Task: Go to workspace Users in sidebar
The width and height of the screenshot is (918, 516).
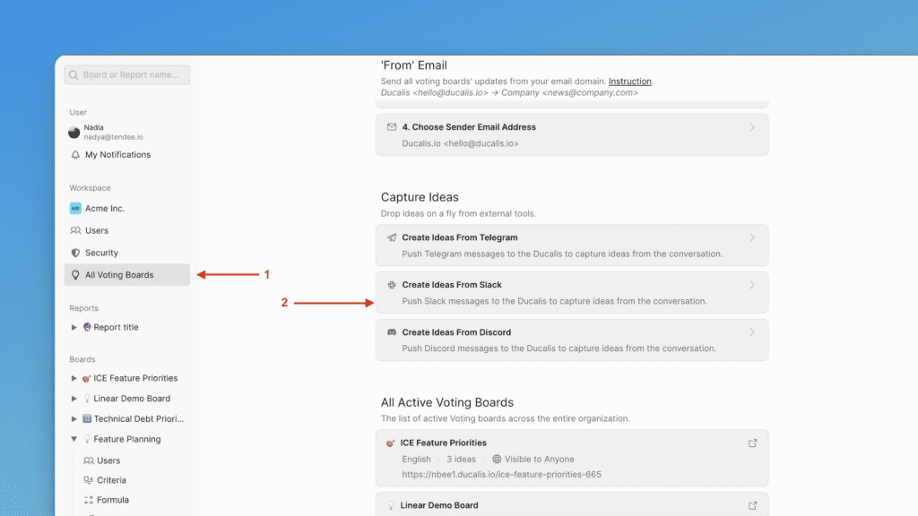Action: [x=97, y=230]
